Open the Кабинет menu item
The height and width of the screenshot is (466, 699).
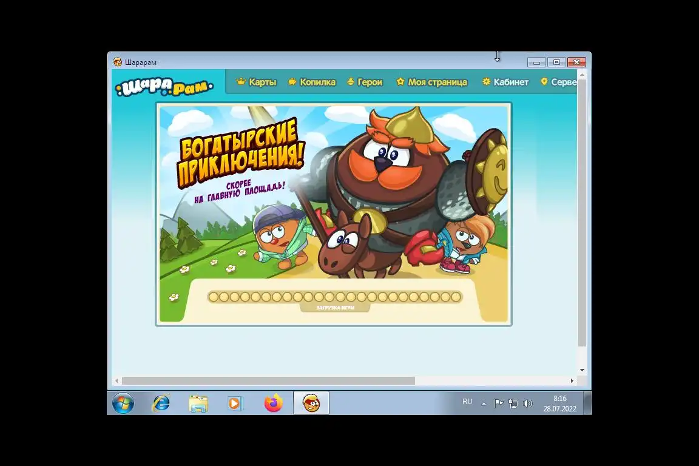coord(505,82)
